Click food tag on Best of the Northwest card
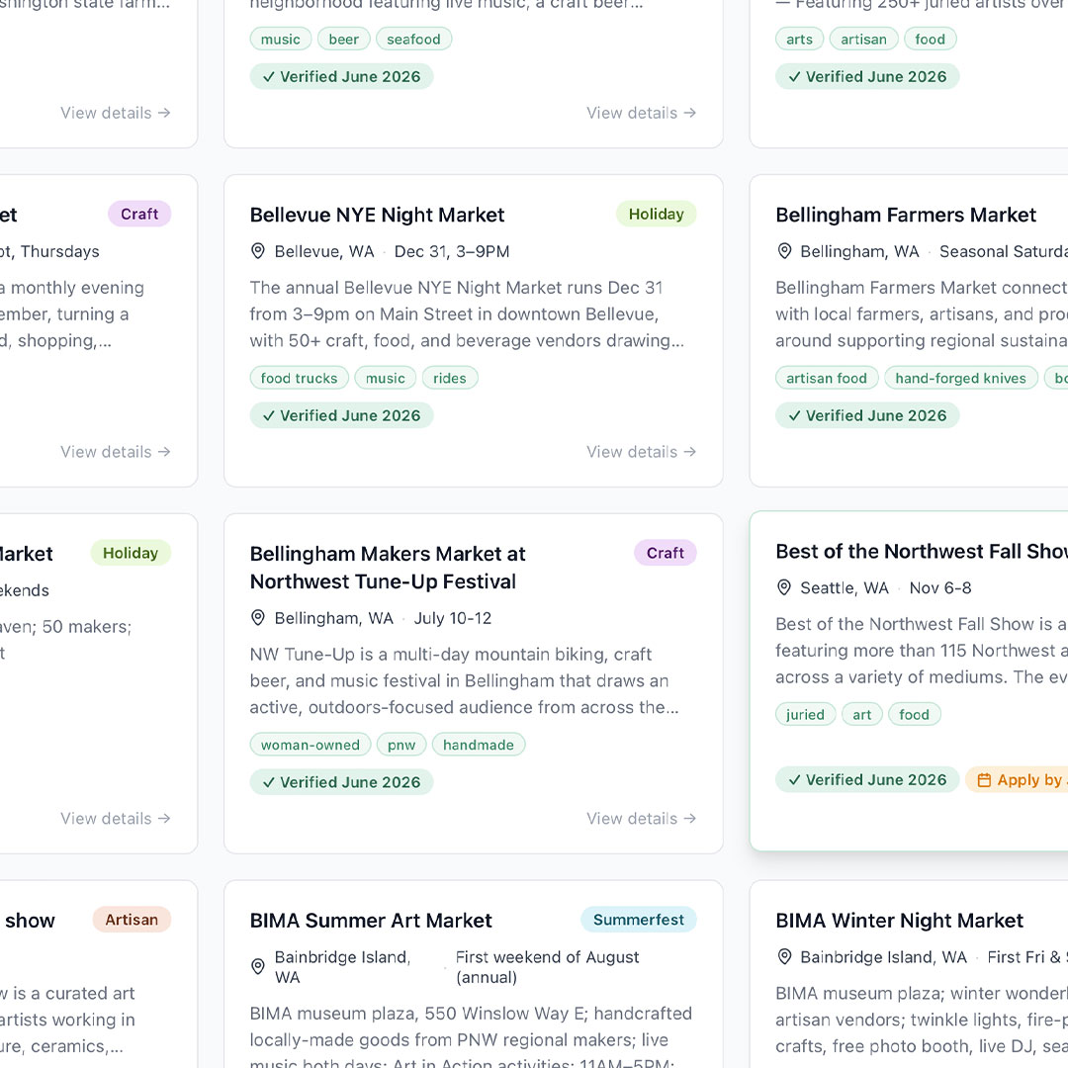 pos(914,715)
